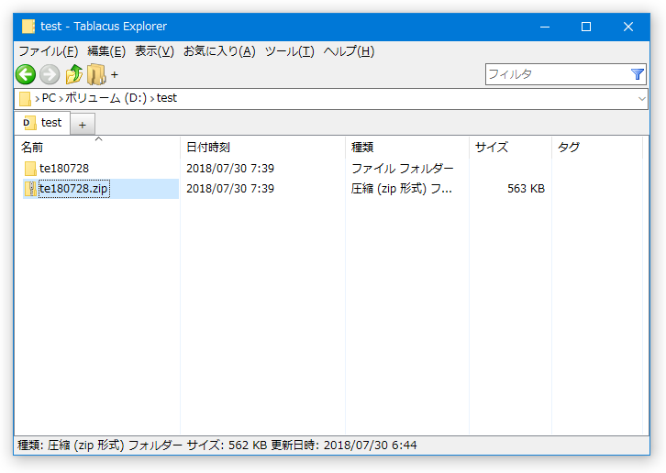
Task: Sort by 日付時刻 column header
Action: click(x=262, y=148)
